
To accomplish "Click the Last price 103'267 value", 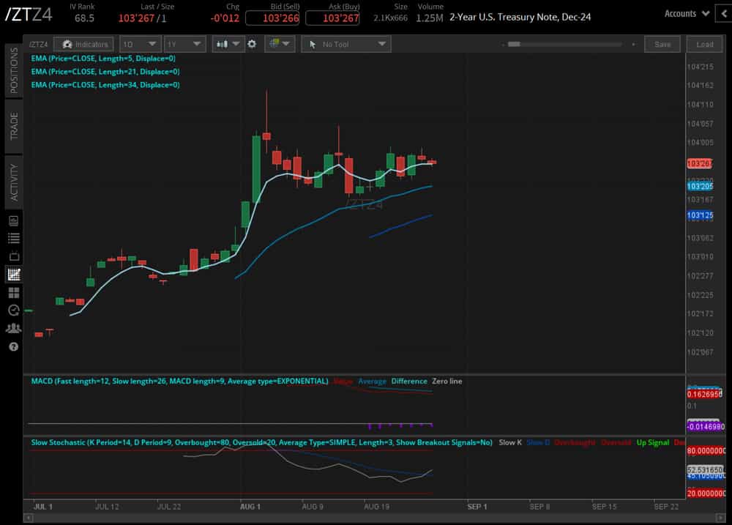I will (136, 18).
